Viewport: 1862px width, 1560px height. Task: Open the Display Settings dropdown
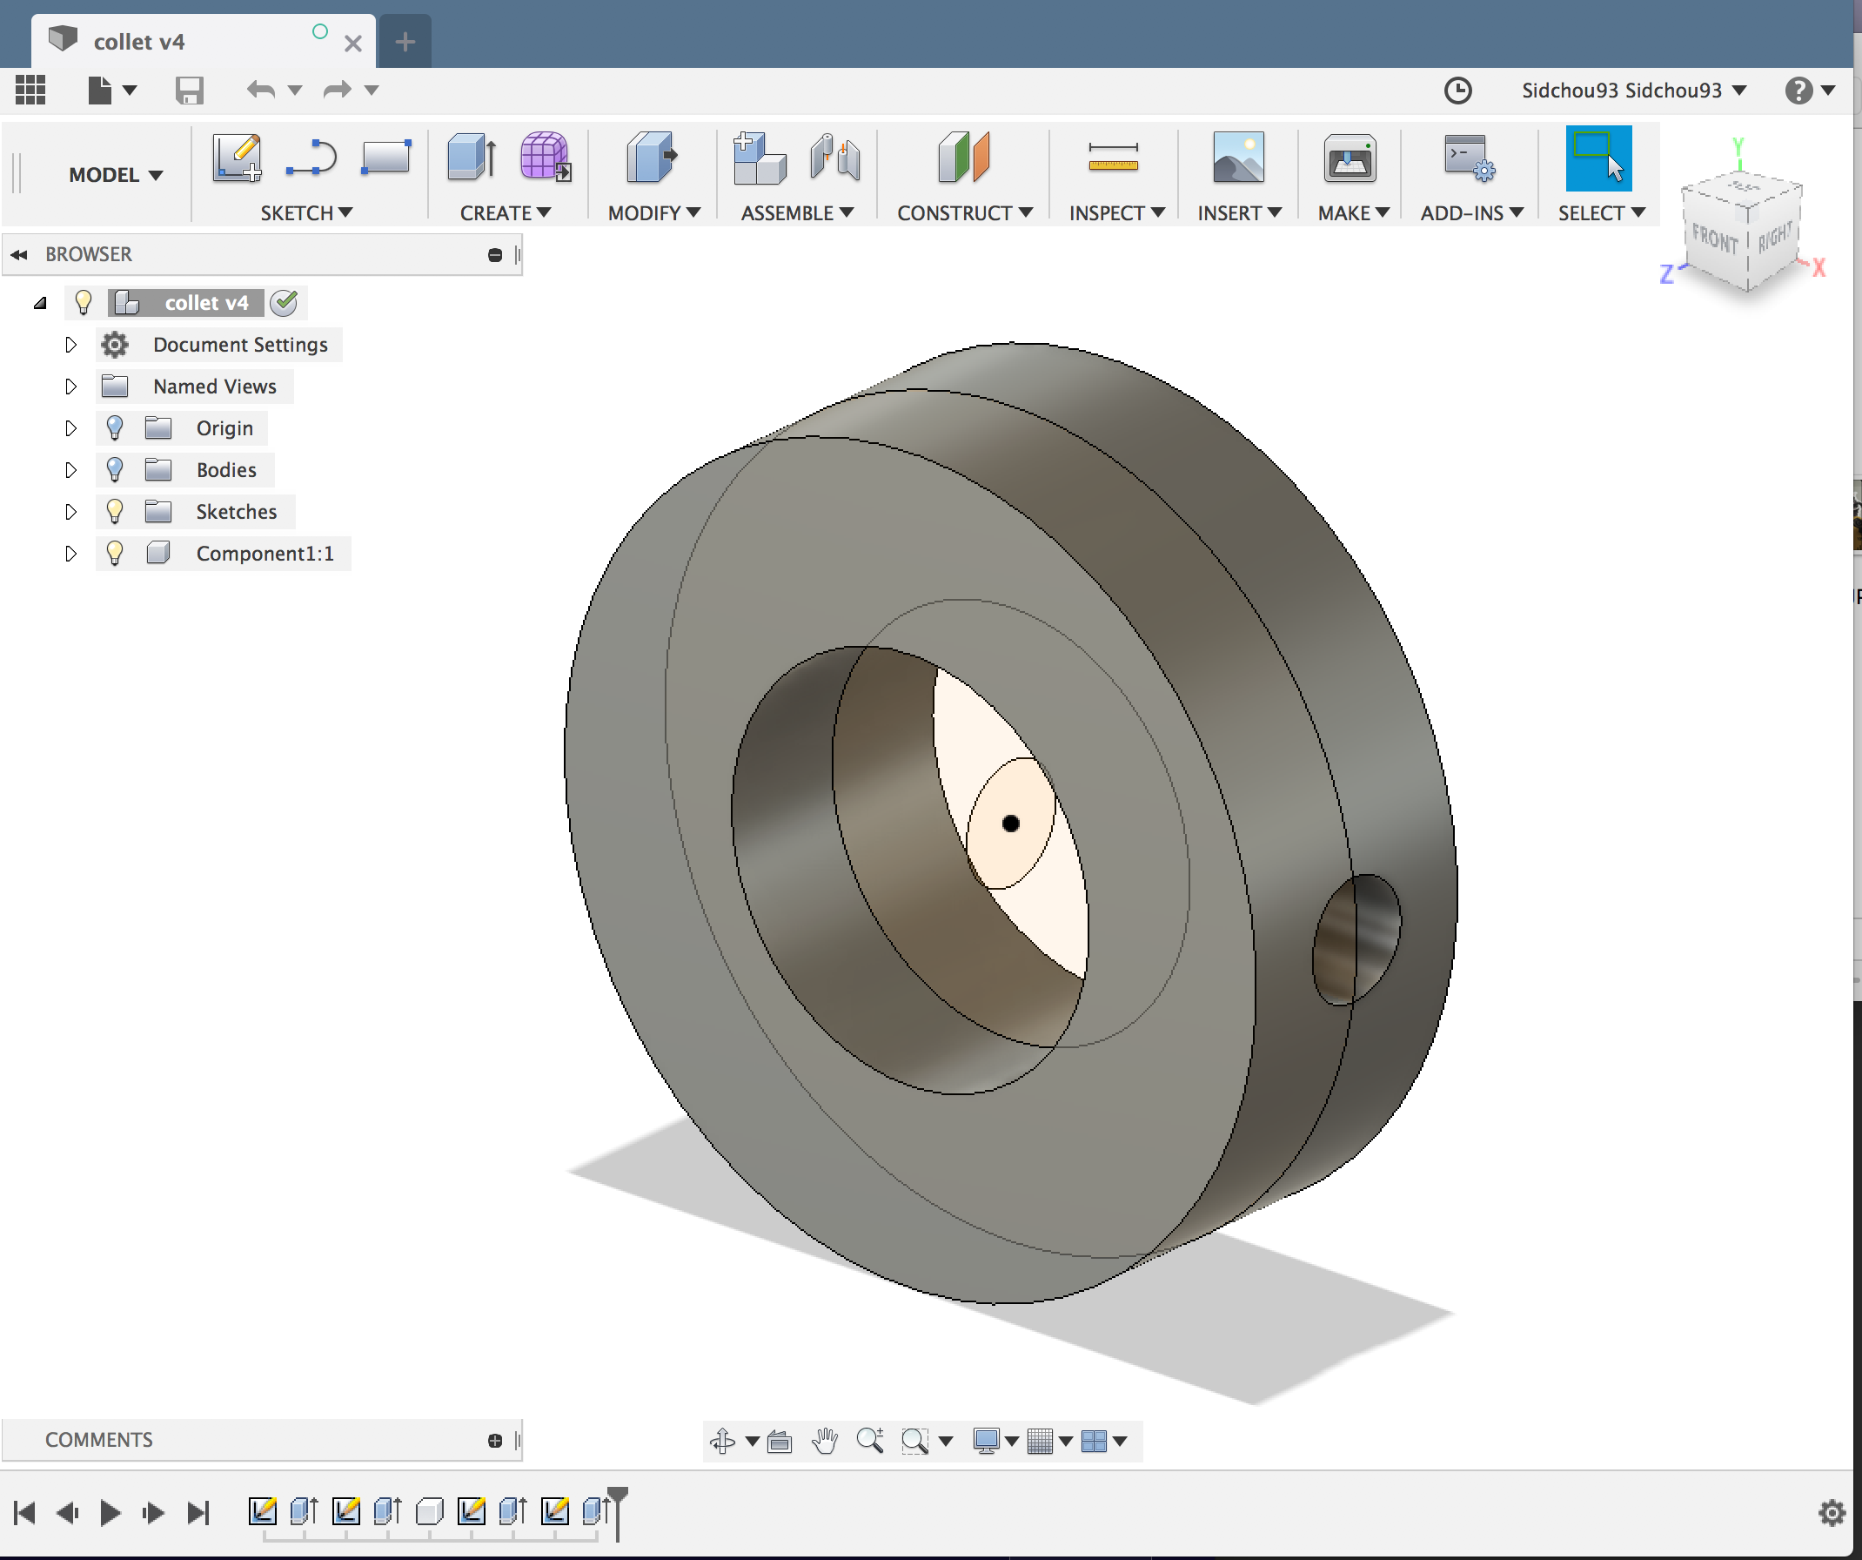click(x=995, y=1441)
